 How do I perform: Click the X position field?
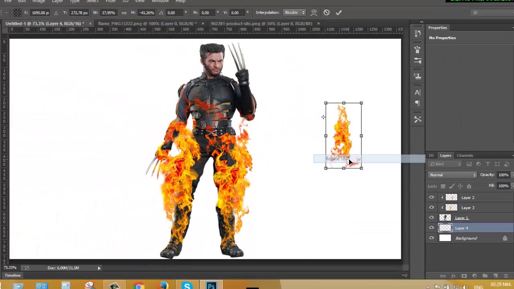coord(40,12)
